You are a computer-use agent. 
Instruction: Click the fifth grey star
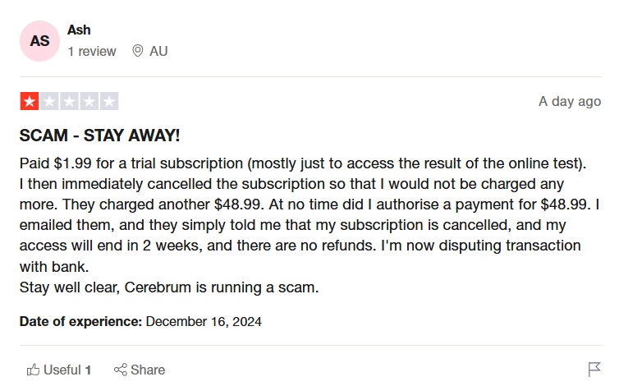(109, 102)
